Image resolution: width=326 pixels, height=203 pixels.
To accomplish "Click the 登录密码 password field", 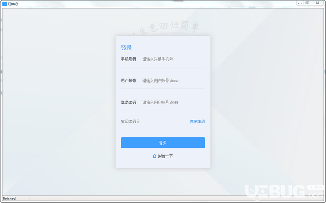I will (173, 102).
